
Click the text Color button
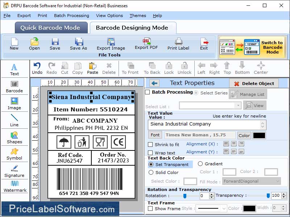(x=244, y=135)
